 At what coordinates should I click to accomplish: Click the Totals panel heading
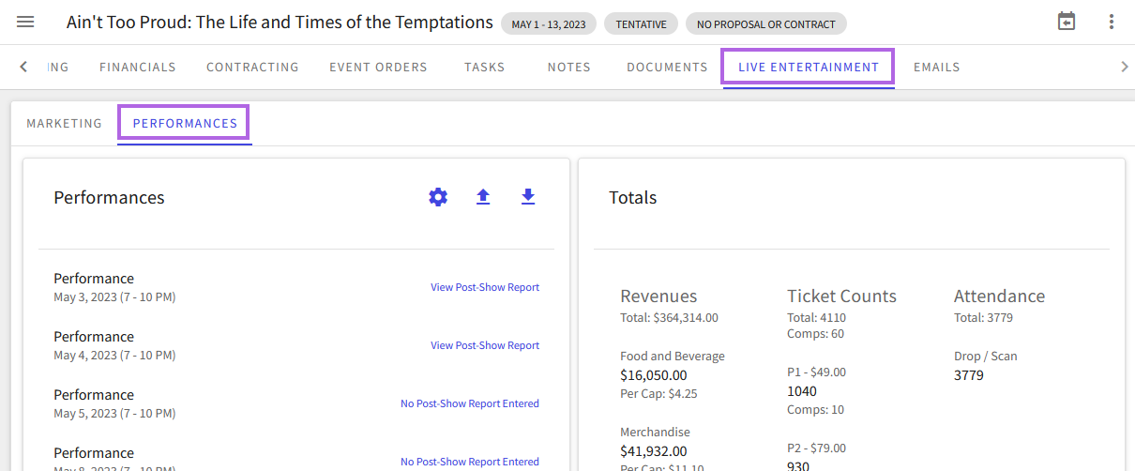tap(632, 198)
